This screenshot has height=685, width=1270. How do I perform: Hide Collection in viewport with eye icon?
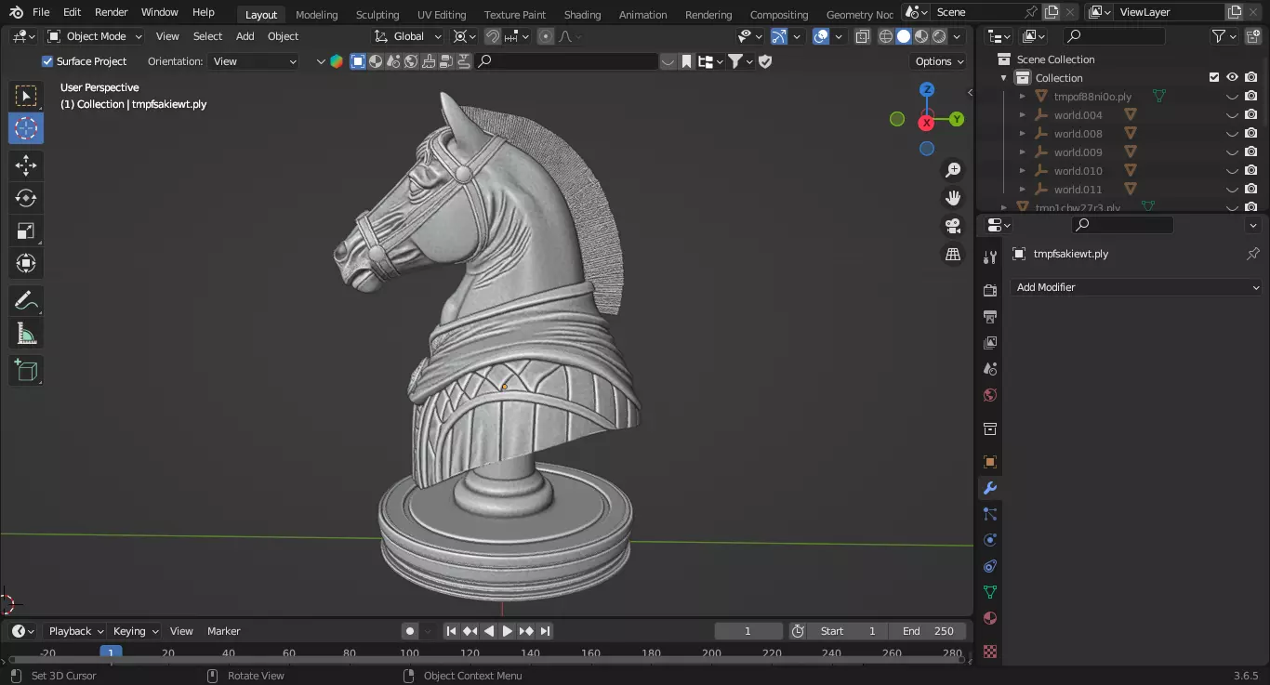tap(1232, 77)
